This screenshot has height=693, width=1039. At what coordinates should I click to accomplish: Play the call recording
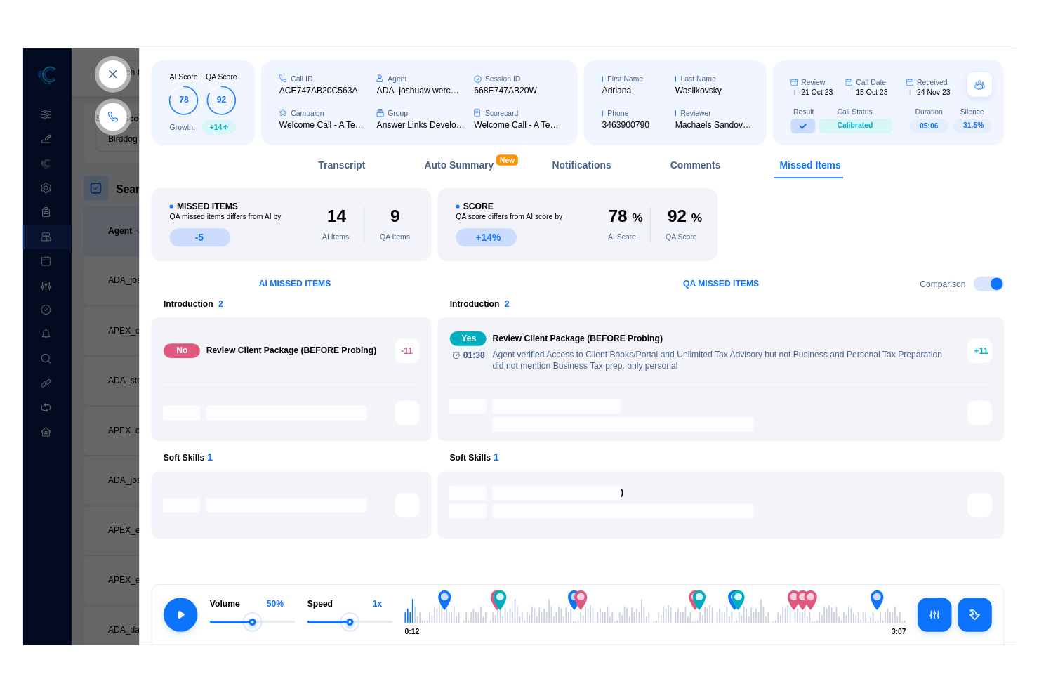pos(180,614)
